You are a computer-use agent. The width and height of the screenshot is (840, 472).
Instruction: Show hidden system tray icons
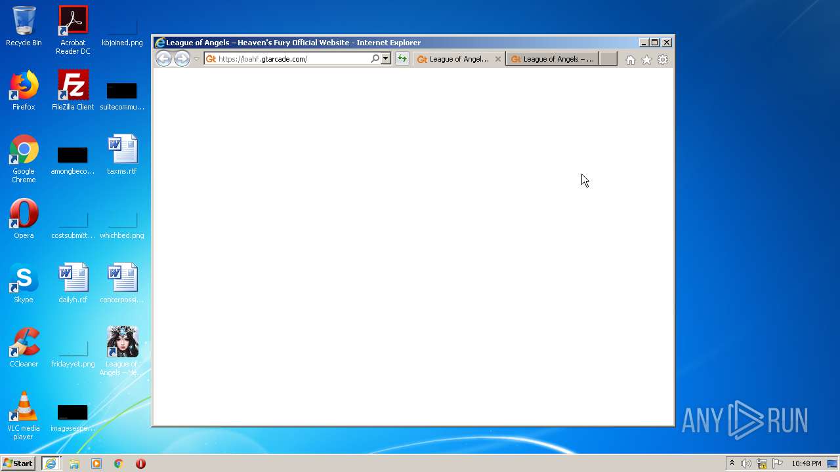[732, 463]
